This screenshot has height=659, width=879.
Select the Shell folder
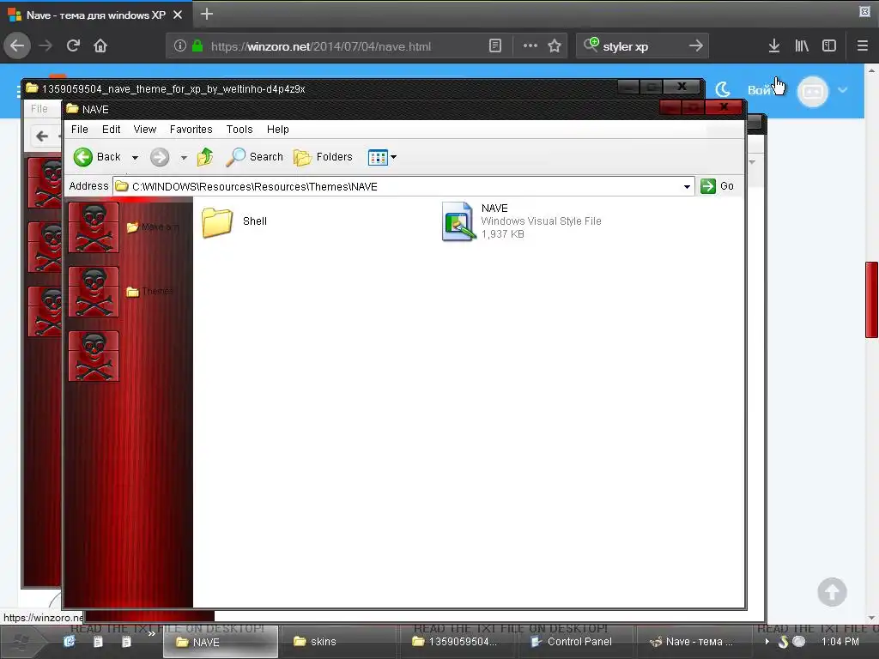pos(234,222)
